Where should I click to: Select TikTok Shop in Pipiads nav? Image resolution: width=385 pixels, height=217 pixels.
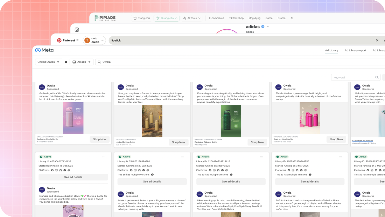pyautogui.click(x=236, y=18)
